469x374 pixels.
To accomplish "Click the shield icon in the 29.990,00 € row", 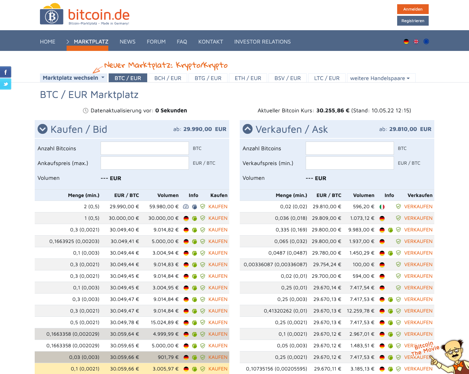I will pos(203,206).
